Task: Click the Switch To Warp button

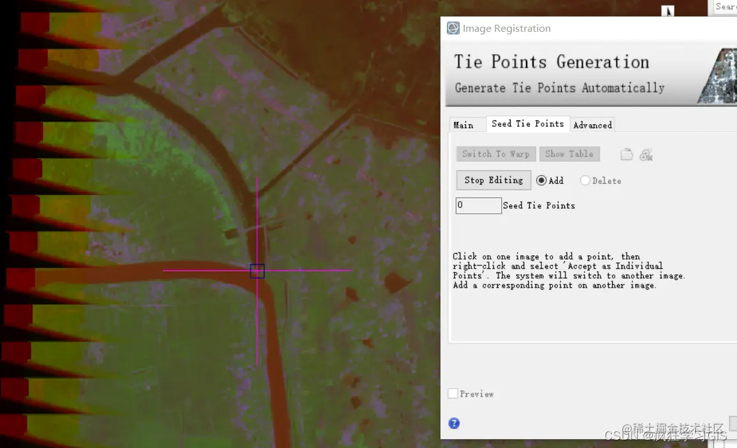Action: [495, 154]
